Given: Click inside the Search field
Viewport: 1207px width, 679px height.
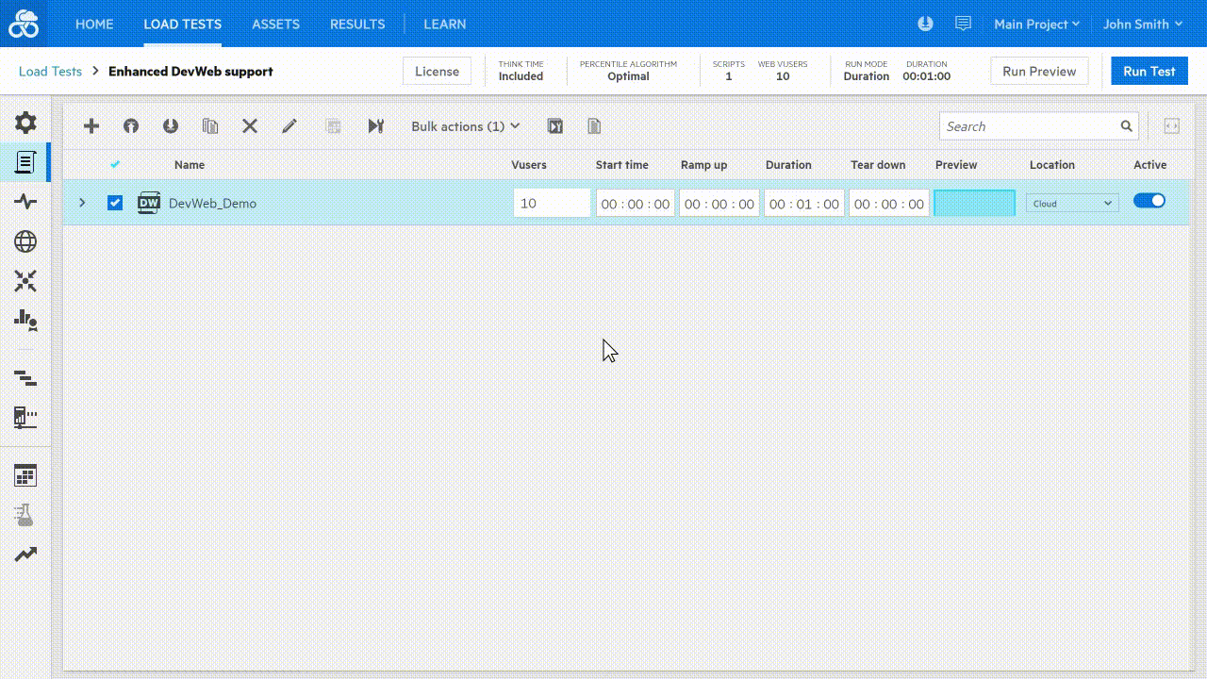Looking at the screenshot, I should (1028, 125).
